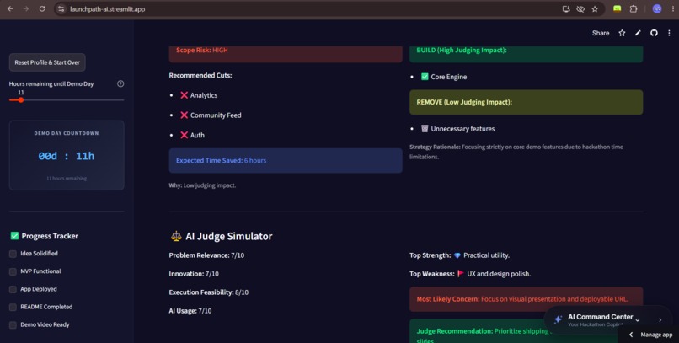This screenshot has width=679, height=343.
Task: Click AI Usage: 7/10 text
Action: click(190, 310)
